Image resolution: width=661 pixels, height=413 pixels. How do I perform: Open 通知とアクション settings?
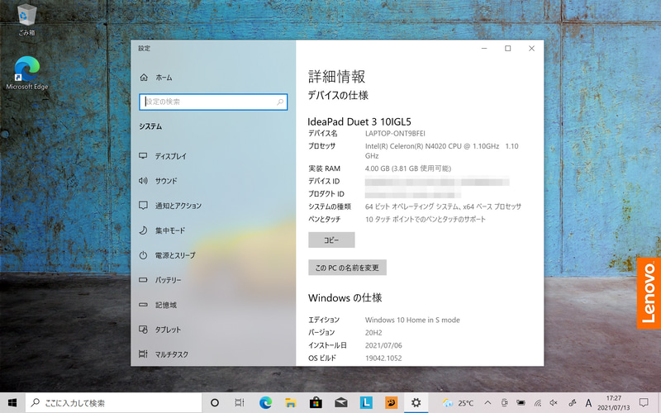point(170,206)
